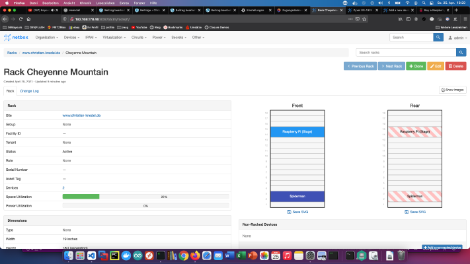Click the green Clone button
Screen dimensions: 470x264
point(416,66)
